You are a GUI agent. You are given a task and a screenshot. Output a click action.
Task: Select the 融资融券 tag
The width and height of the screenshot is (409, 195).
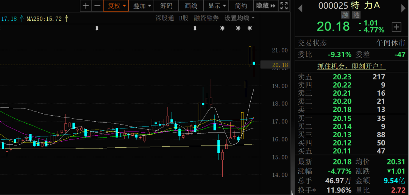click(x=206, y=18)
